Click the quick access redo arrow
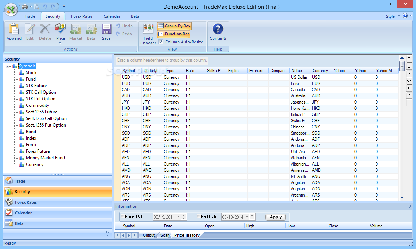Screen dimensions: 416x249 pos(53,6)
